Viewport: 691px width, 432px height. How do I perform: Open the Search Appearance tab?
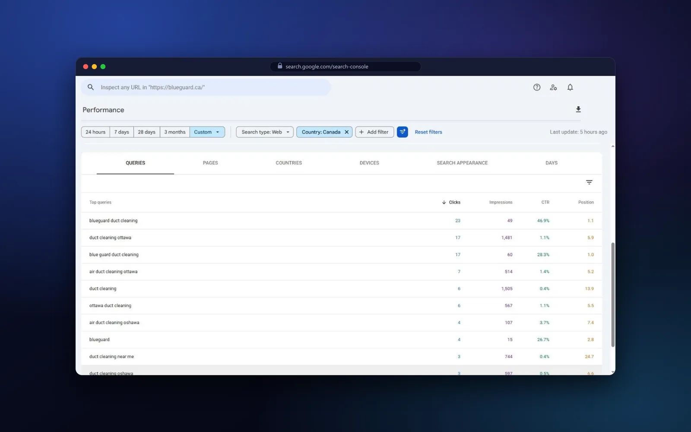462,163
